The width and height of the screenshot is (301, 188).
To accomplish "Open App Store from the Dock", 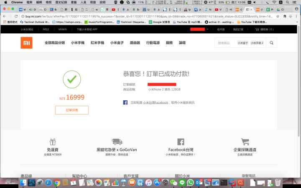I will (157, 183).
